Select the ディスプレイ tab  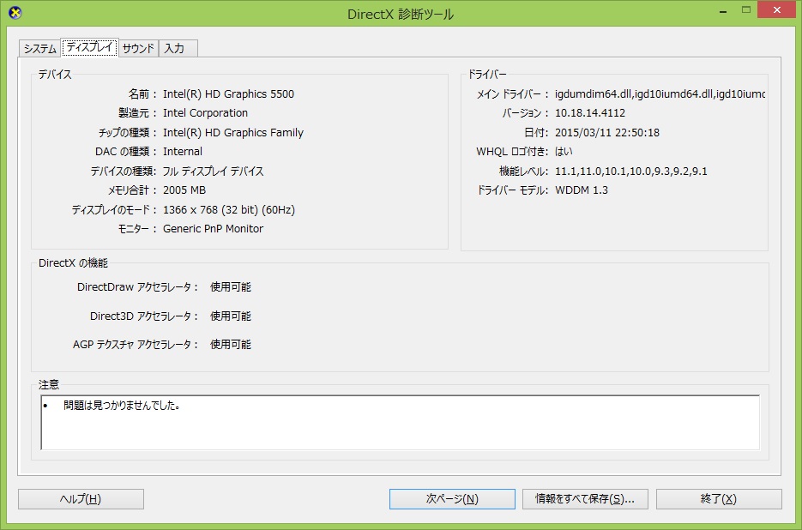tap(89, 47)
